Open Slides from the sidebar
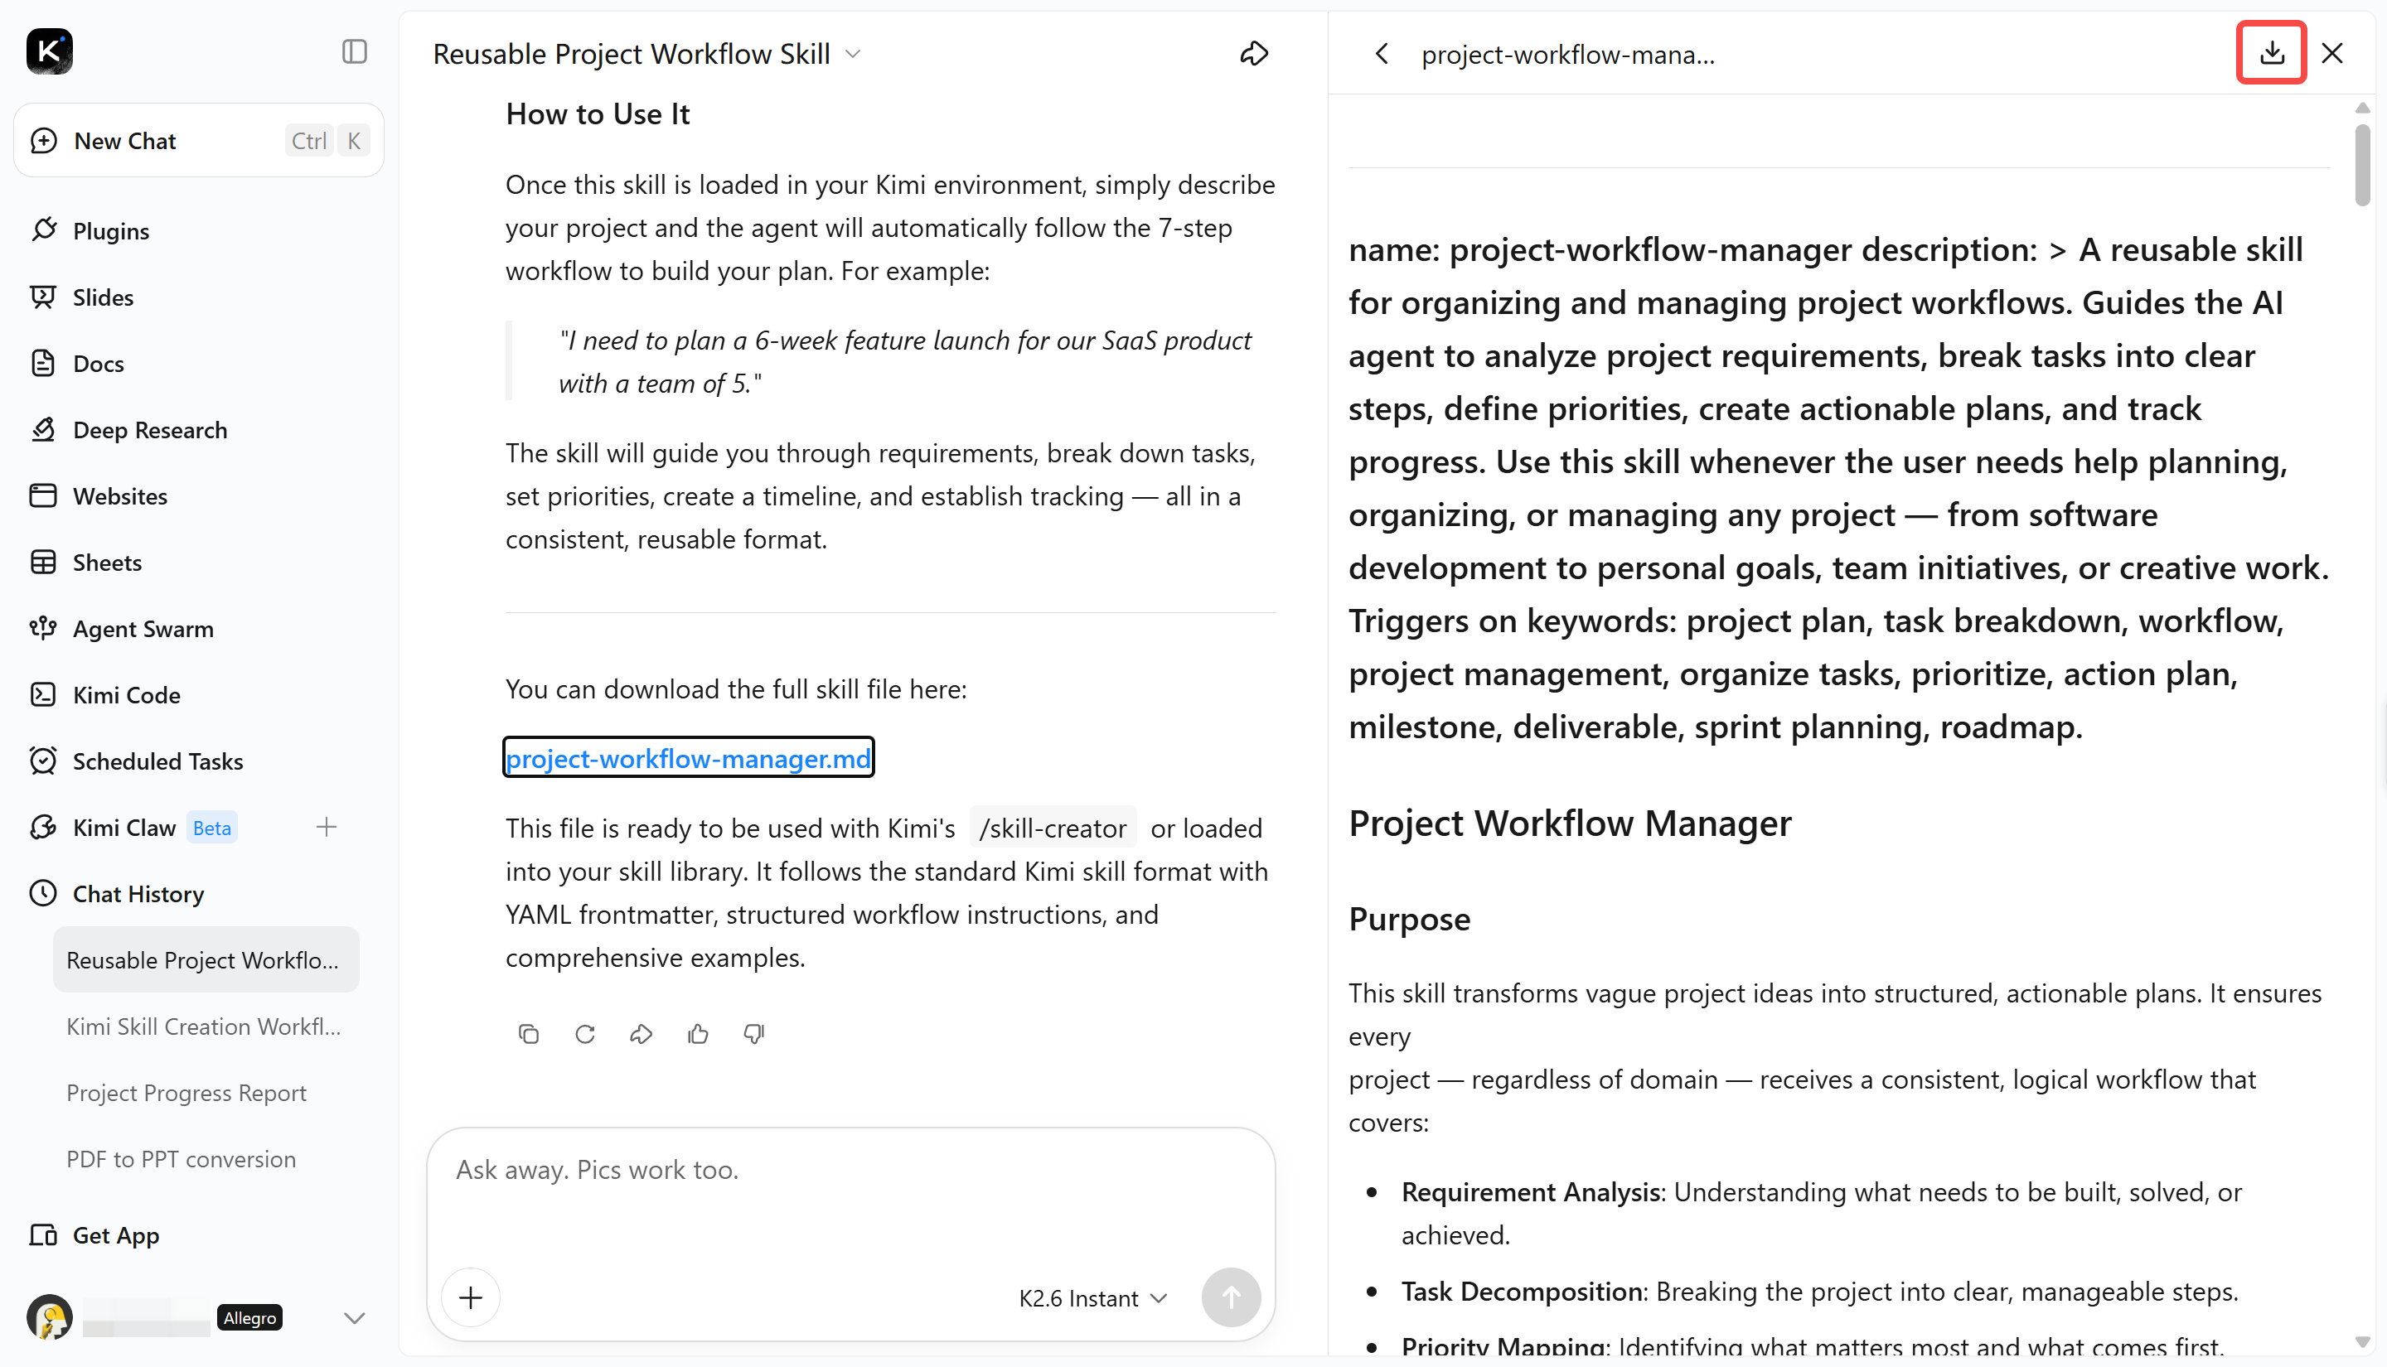 tap(102, 297)
